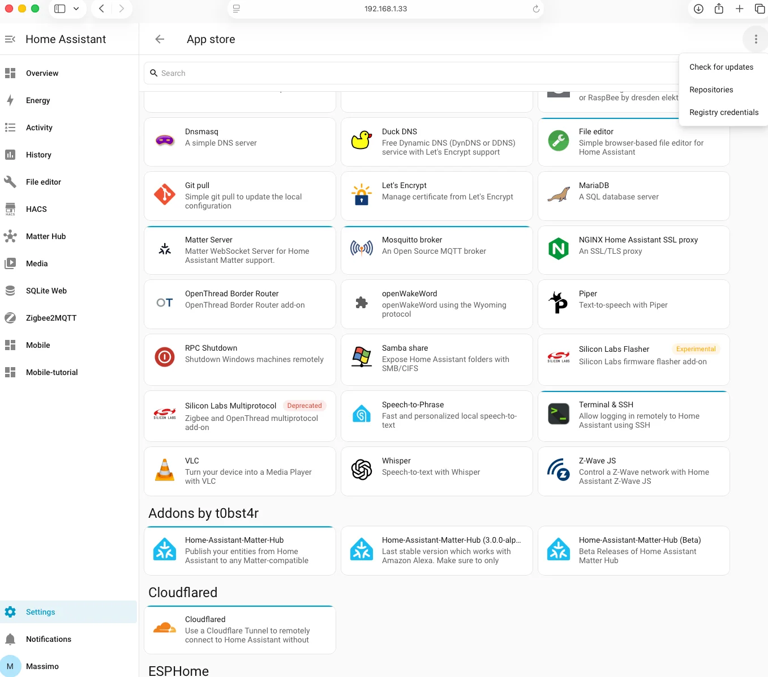Click the History chart icon
This screenshot has width=768, height=677.
[x=10, y=155]
